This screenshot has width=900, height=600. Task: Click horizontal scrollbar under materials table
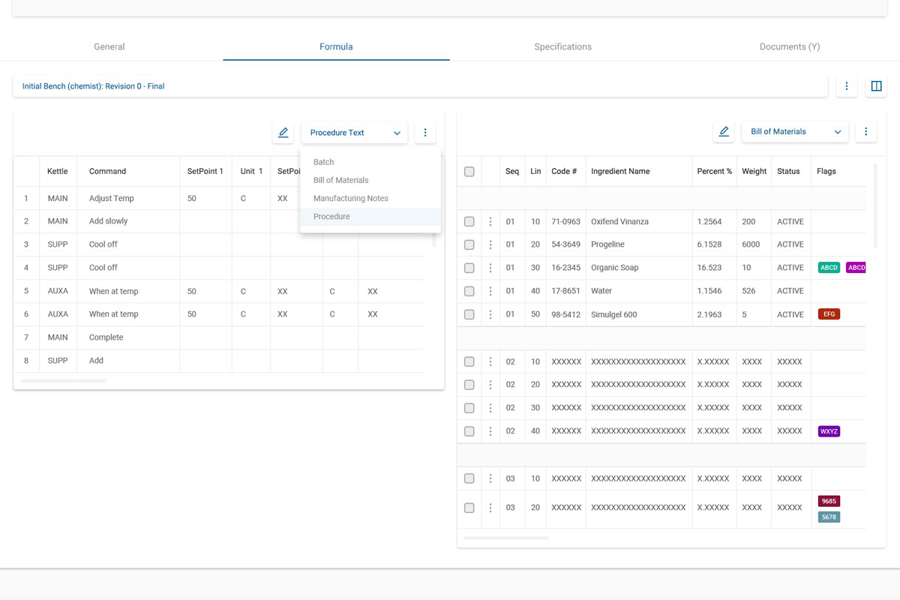click(x=506, y=538)
